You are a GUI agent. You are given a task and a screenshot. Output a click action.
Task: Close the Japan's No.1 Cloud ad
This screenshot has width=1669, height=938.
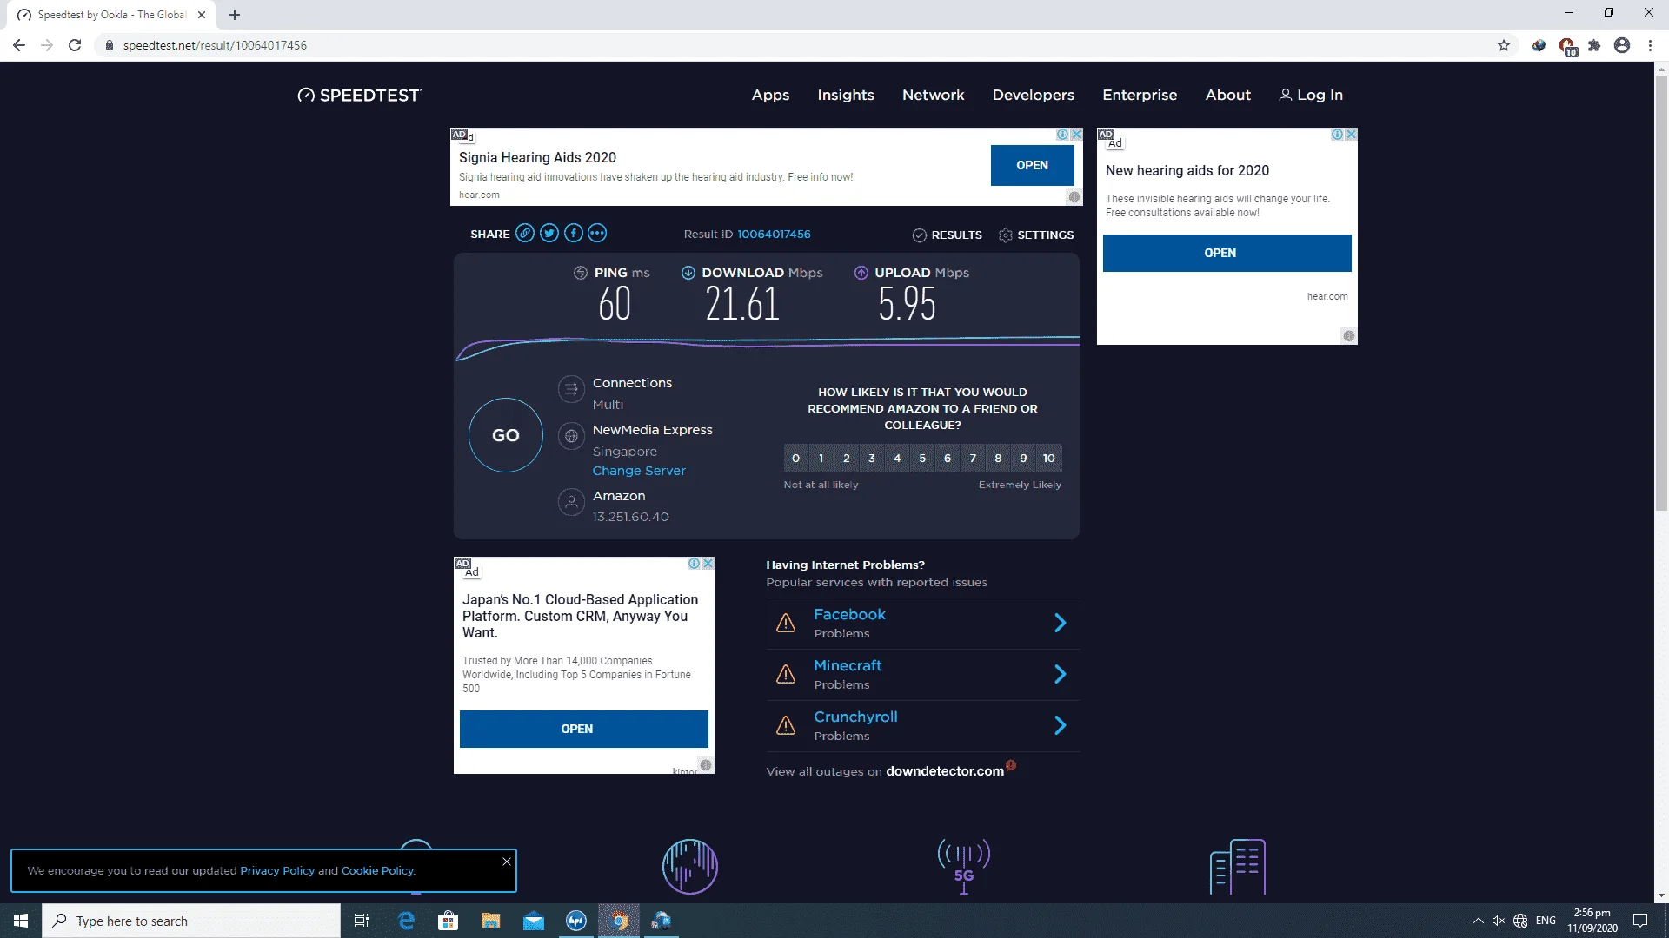pyautogui.click(x=708, y=564)
